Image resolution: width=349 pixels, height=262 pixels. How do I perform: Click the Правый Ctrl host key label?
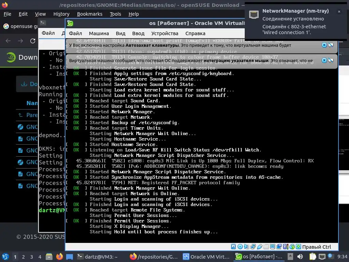317,247
